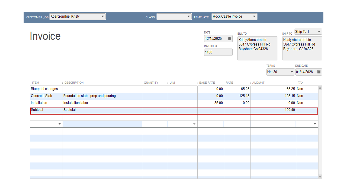Open the Rock Castle Invoice template dropdown

[254, 16]
